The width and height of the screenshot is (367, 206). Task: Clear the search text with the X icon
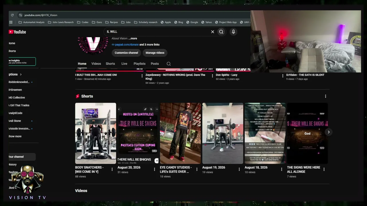click(212, 32)
